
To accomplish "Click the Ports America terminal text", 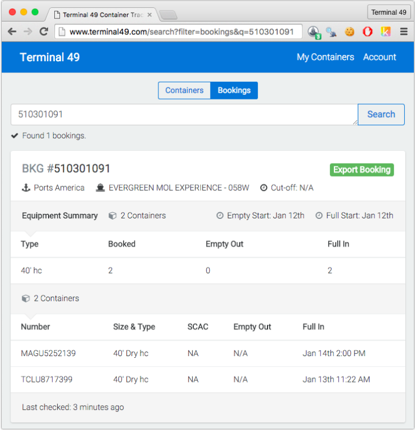I will click(x=59, y=187).
